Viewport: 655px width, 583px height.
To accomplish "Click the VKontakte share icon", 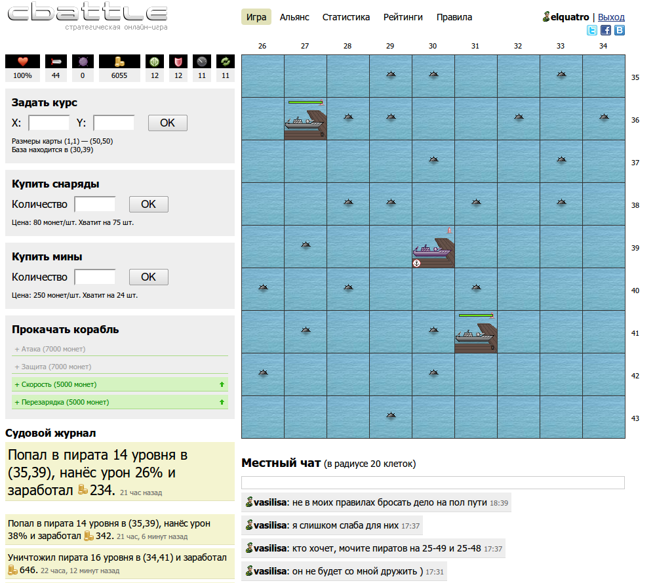I will (x=620, y=30).
